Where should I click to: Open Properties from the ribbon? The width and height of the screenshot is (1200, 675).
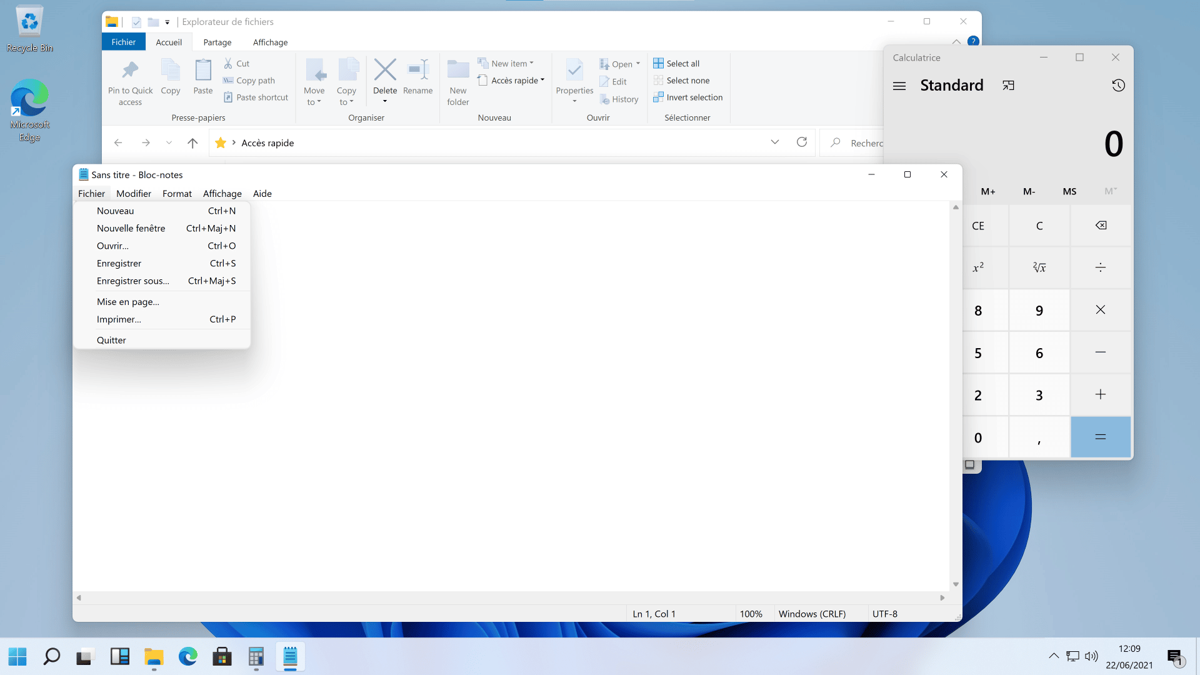(574, 78)
